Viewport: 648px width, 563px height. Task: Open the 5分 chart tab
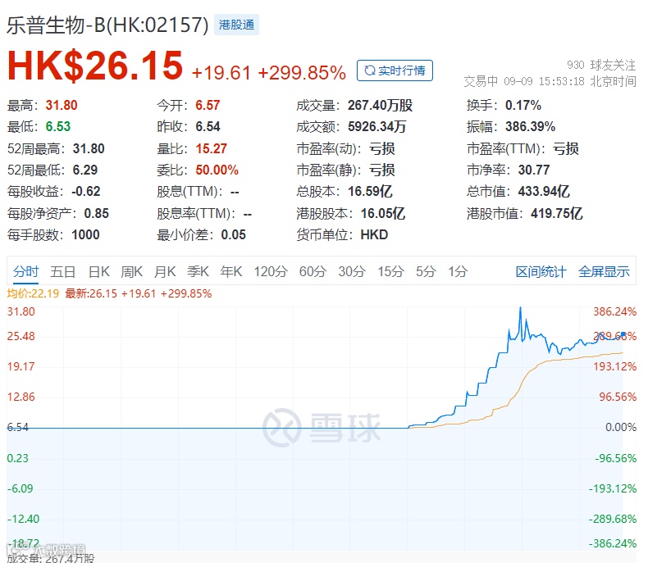pyautogui.click(x=426, y=271)
